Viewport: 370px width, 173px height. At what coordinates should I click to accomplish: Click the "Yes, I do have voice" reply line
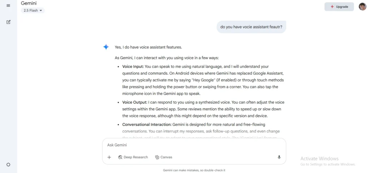(148, 47)
